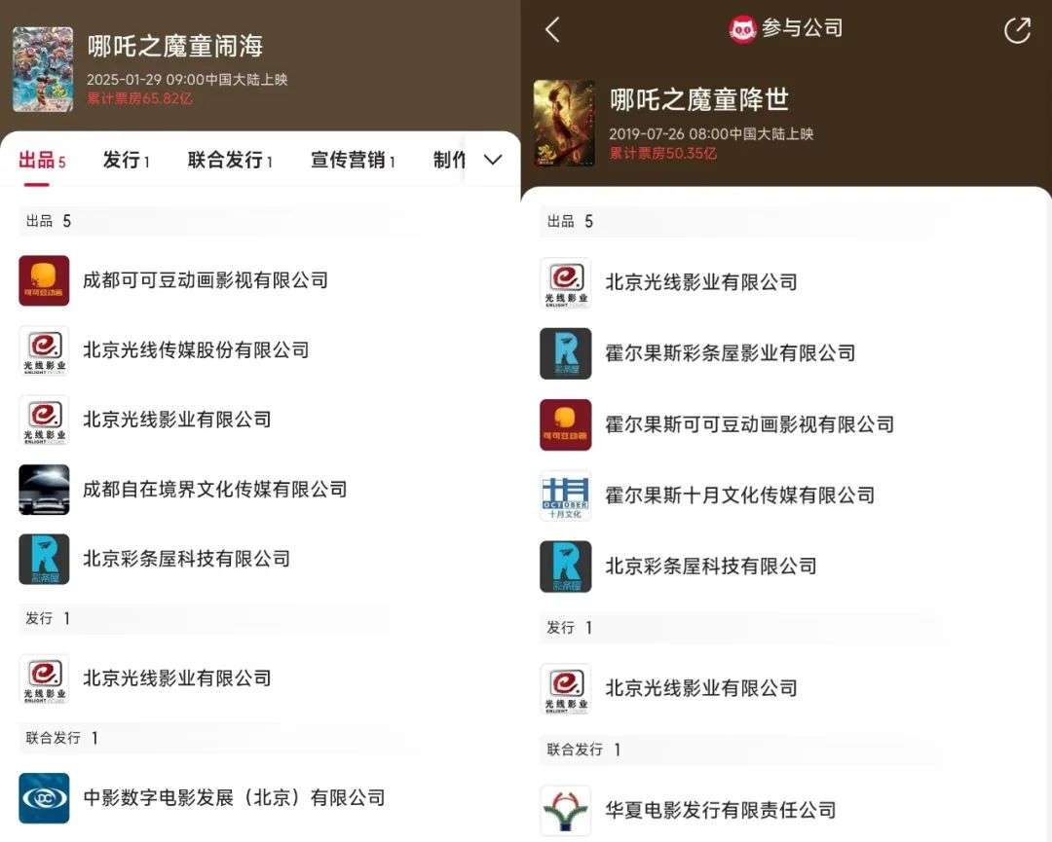Screen dimensions: 1052x842
Task: Tap the back arrow on 参与公司 page
Action: point(552,29)
